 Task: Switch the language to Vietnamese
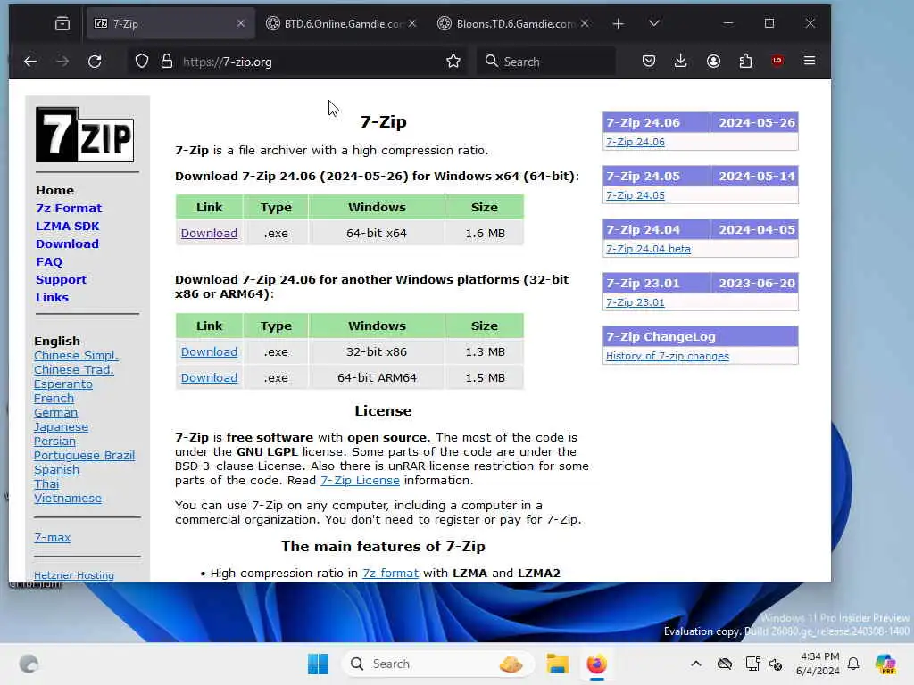click(x=68, y=498)
